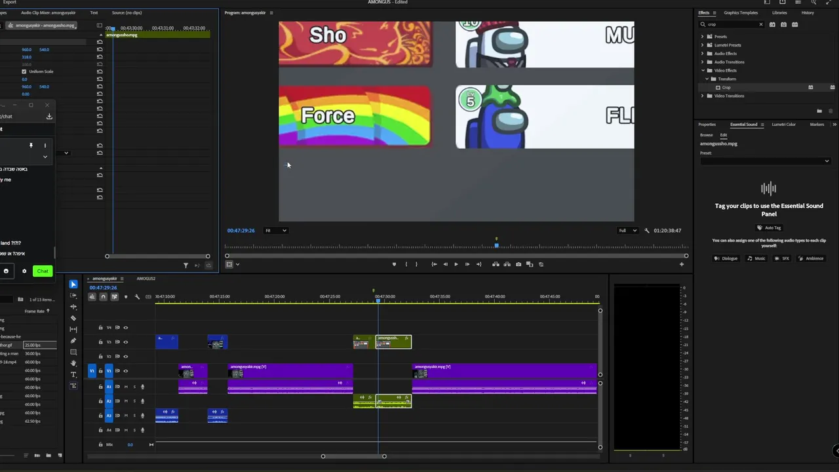The width and height of the screenshot is (839, 472).
Task: Open the Full playback resolution dropdown
Action: [628, 231]
